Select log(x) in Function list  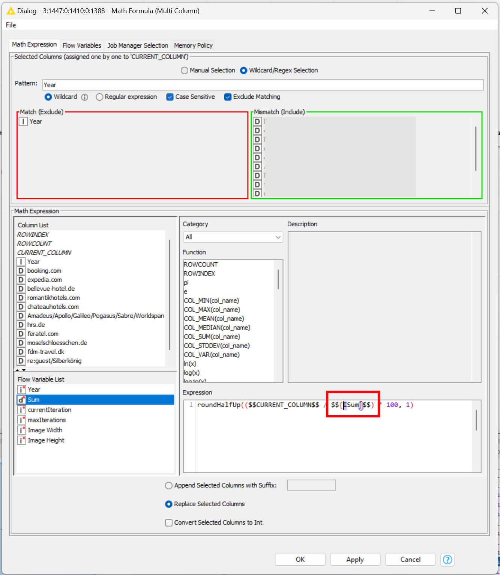click(x=191, y=373)
